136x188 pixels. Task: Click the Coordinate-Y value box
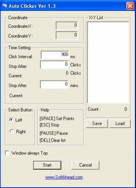pos(67,35)
